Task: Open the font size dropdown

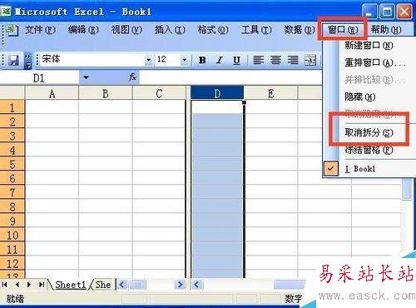Action: coord(184,60)
